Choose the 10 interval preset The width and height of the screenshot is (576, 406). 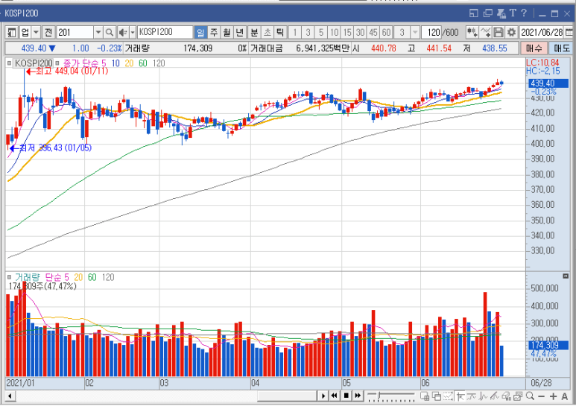coord(334,33)
